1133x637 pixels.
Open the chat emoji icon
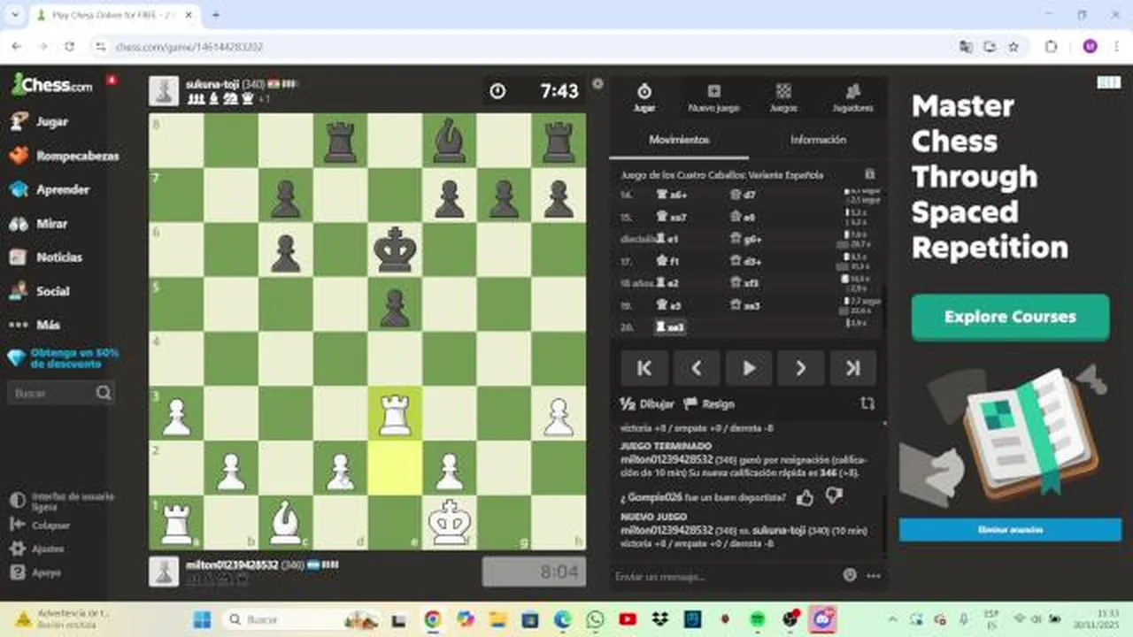[x=850, y=575]
